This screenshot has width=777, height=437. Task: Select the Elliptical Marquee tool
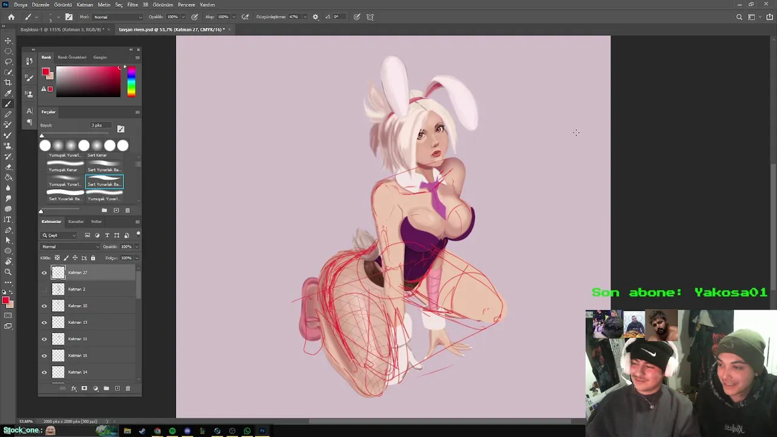pyautogui.click(x=8, y=51)
